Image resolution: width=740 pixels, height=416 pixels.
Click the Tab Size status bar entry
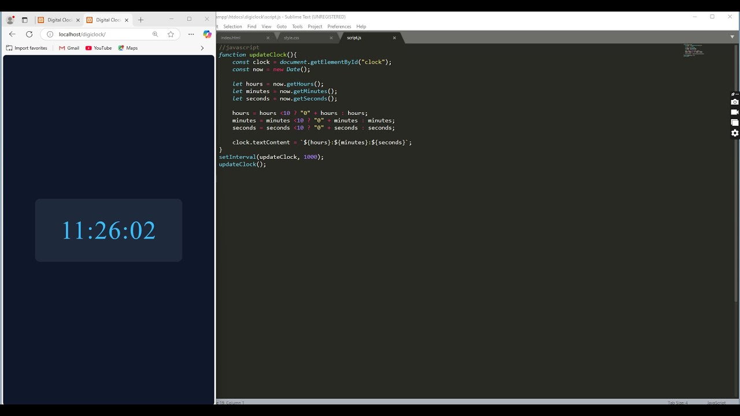[678, 403]
